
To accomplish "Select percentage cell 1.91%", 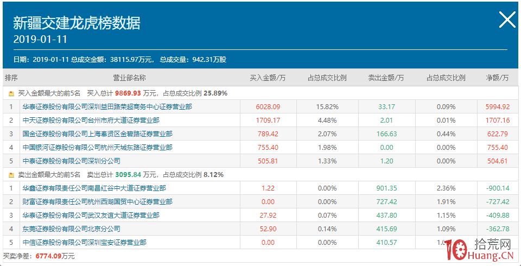I will click(x=446, y=202).
